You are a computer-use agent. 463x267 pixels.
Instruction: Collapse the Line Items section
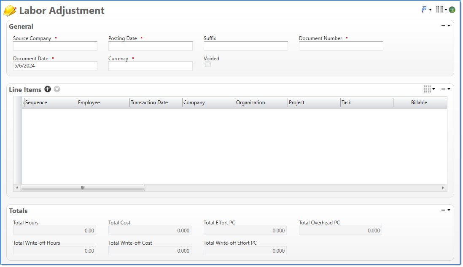443,89
